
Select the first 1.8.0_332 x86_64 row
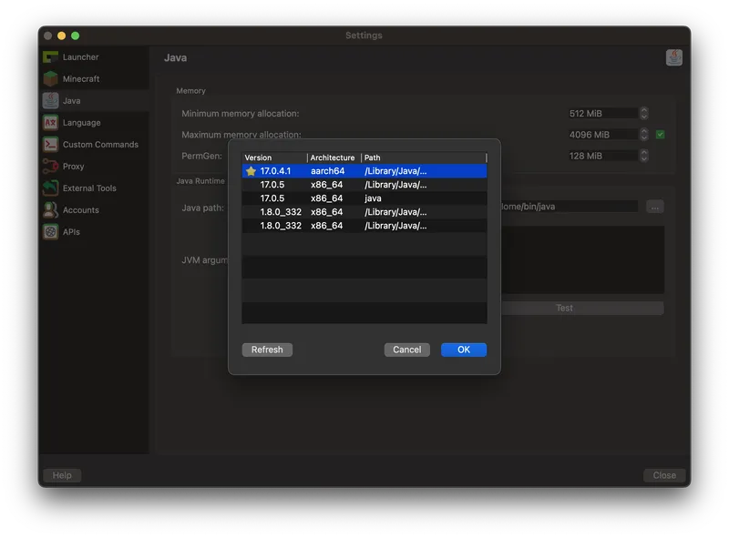pos(364,212)
